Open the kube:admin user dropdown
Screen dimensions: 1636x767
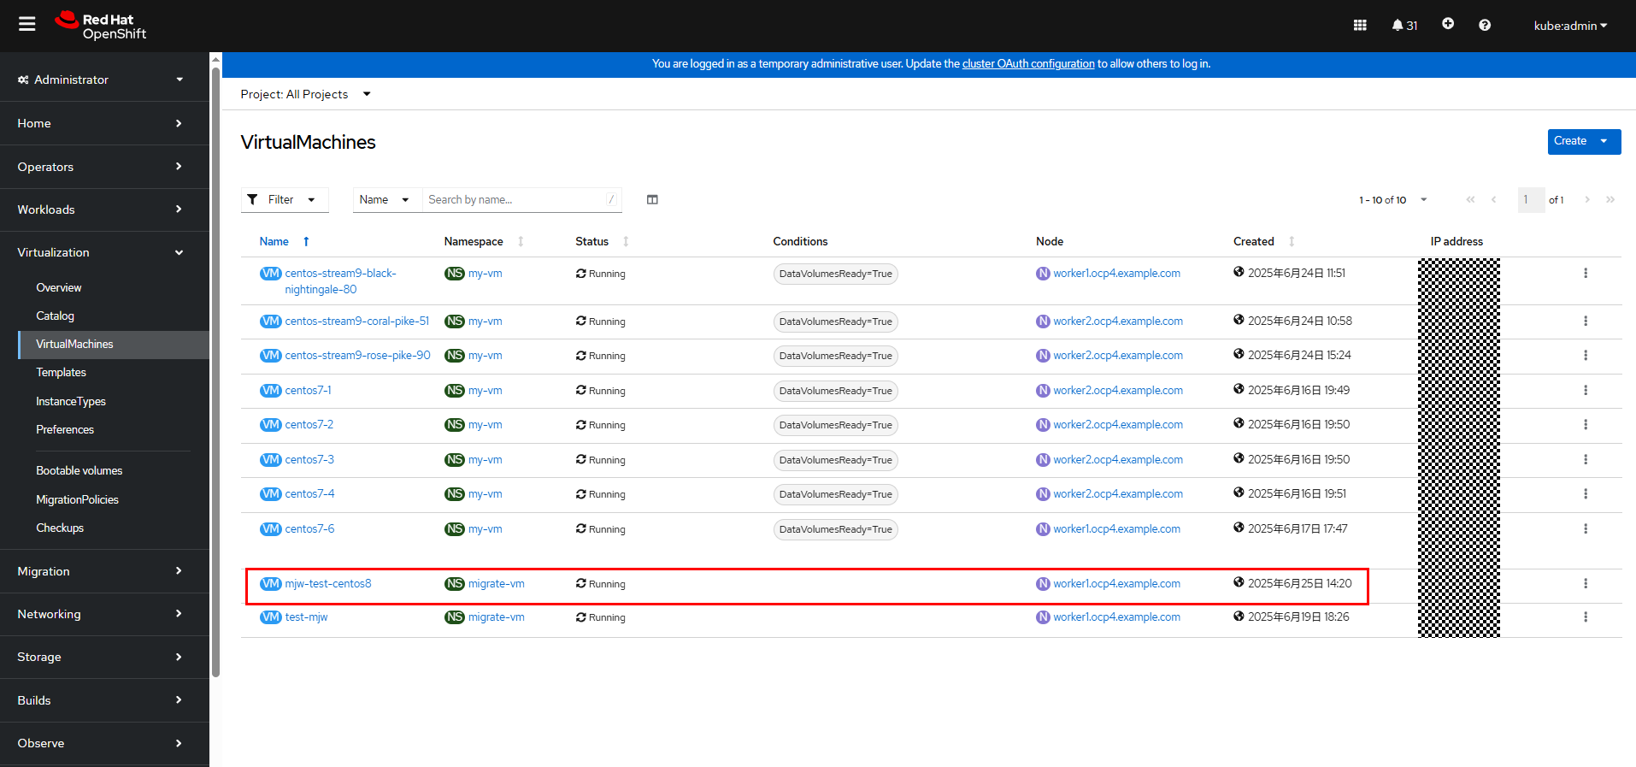[x=1570, y=26]
